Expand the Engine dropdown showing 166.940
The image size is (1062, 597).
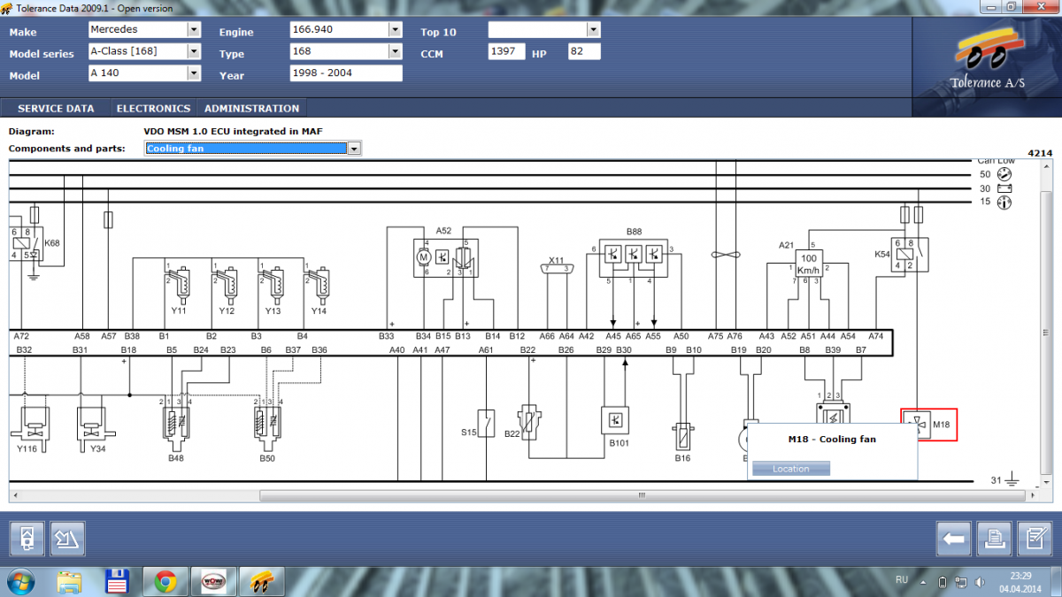(396, 29)
